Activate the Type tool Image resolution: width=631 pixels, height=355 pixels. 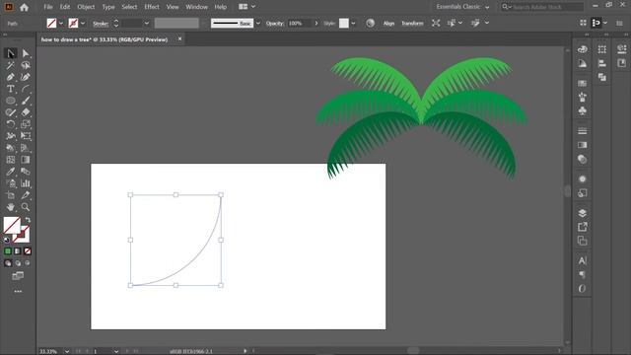point(11,89)
